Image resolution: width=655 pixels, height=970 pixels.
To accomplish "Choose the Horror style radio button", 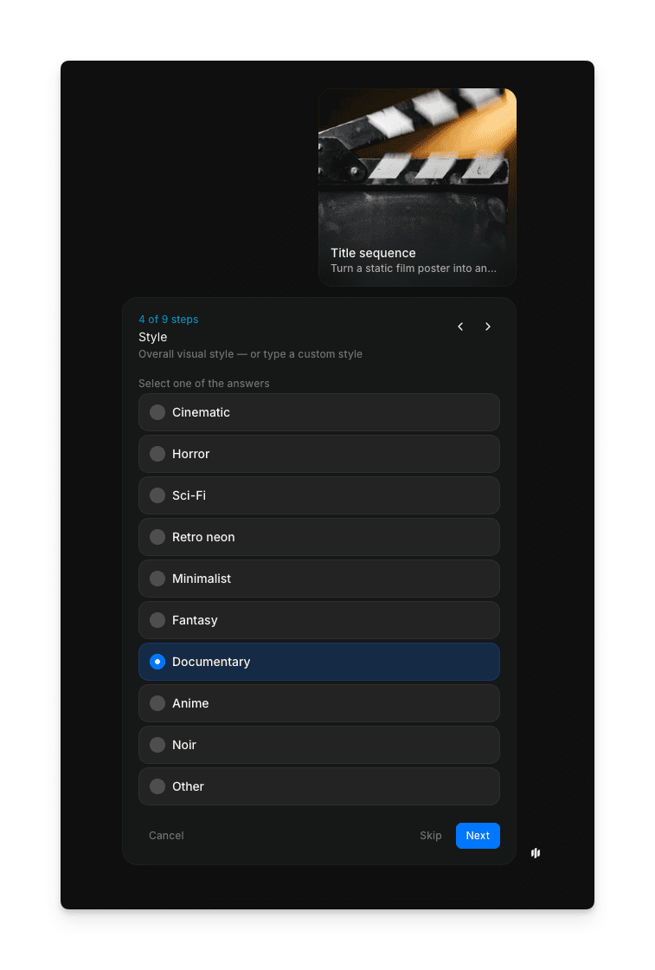I will pyautogui.click(x=157, y=454).
